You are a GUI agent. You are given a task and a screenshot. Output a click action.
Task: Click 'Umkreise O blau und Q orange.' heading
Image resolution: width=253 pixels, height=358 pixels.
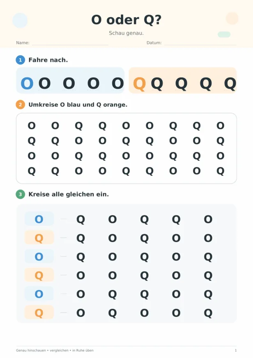click(78, 105)
